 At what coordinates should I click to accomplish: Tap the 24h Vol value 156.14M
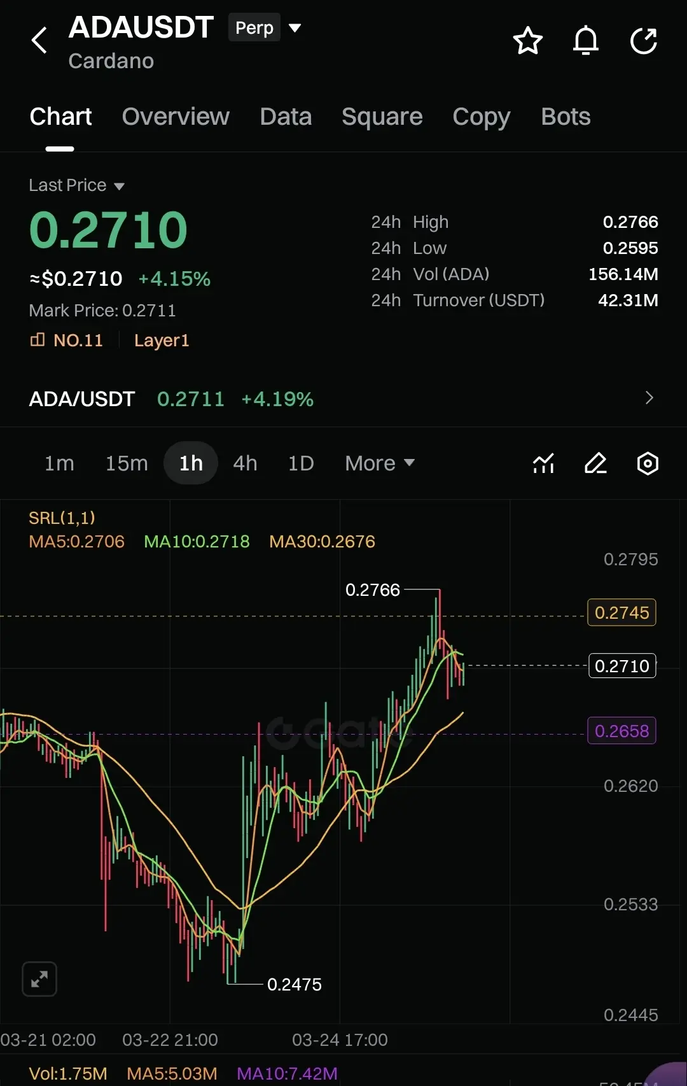pyautogui.click(x=623, y=274)
